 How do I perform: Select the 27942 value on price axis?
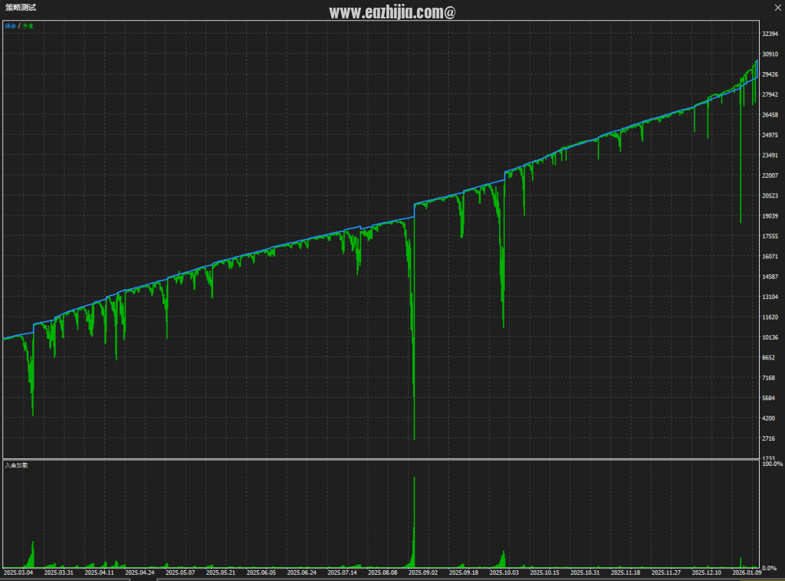coord(770,94)
